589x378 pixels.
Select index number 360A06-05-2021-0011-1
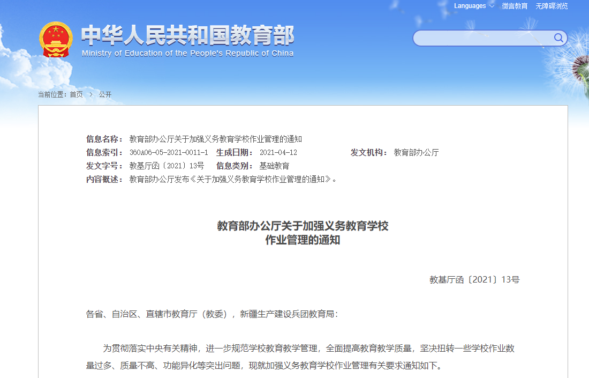(x=169, y=152)
